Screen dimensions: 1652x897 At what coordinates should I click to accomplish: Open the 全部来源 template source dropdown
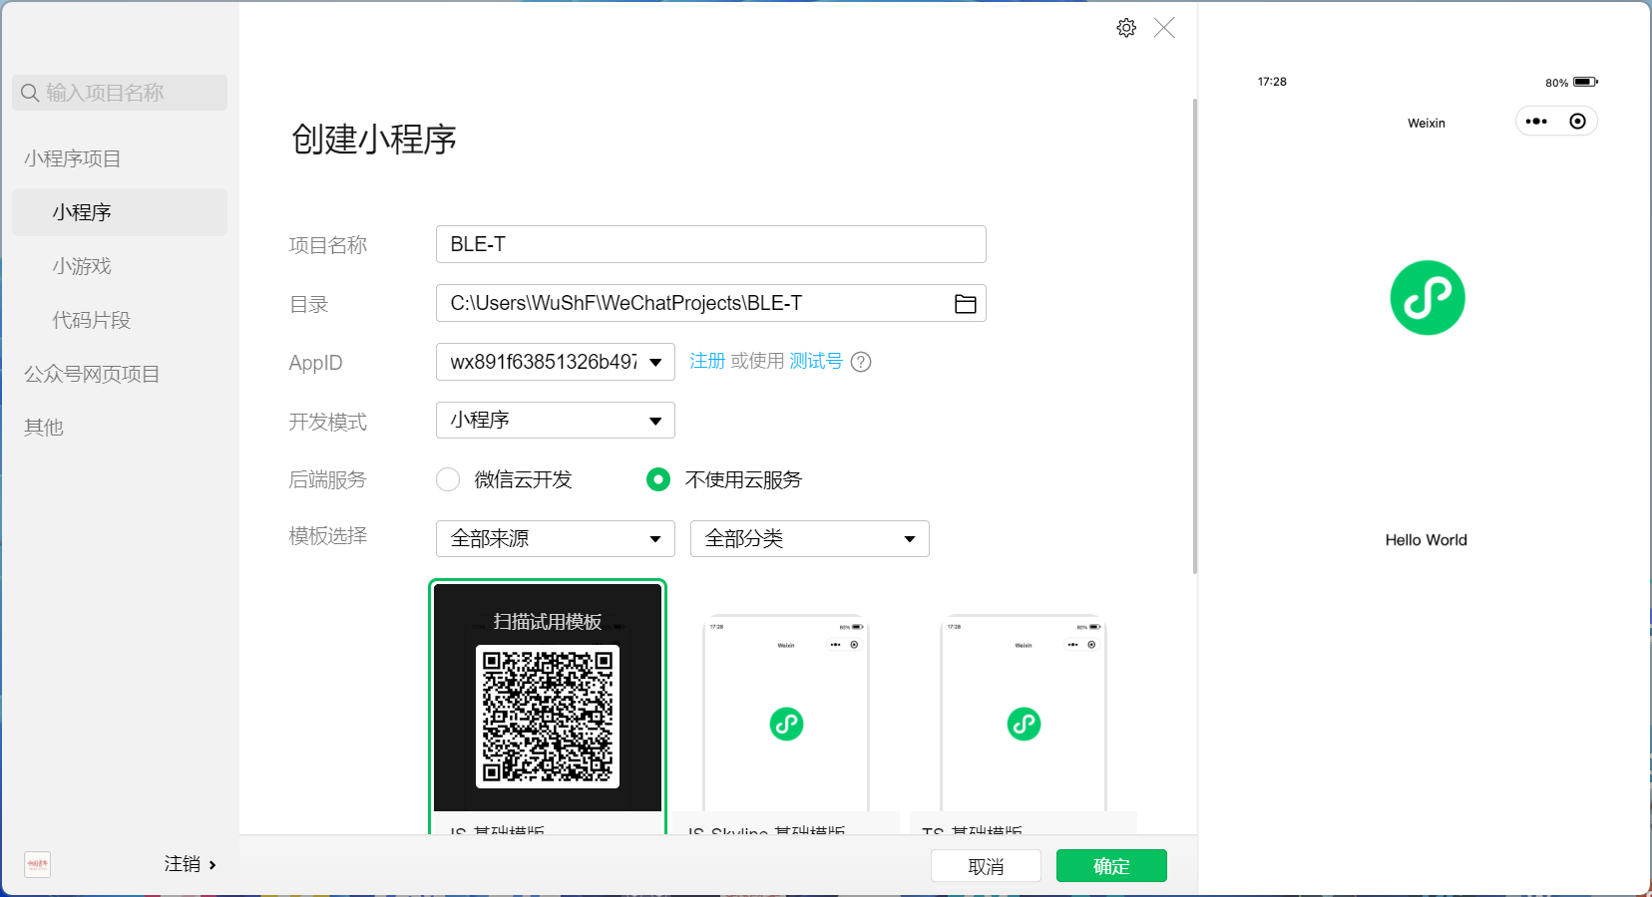556,539
